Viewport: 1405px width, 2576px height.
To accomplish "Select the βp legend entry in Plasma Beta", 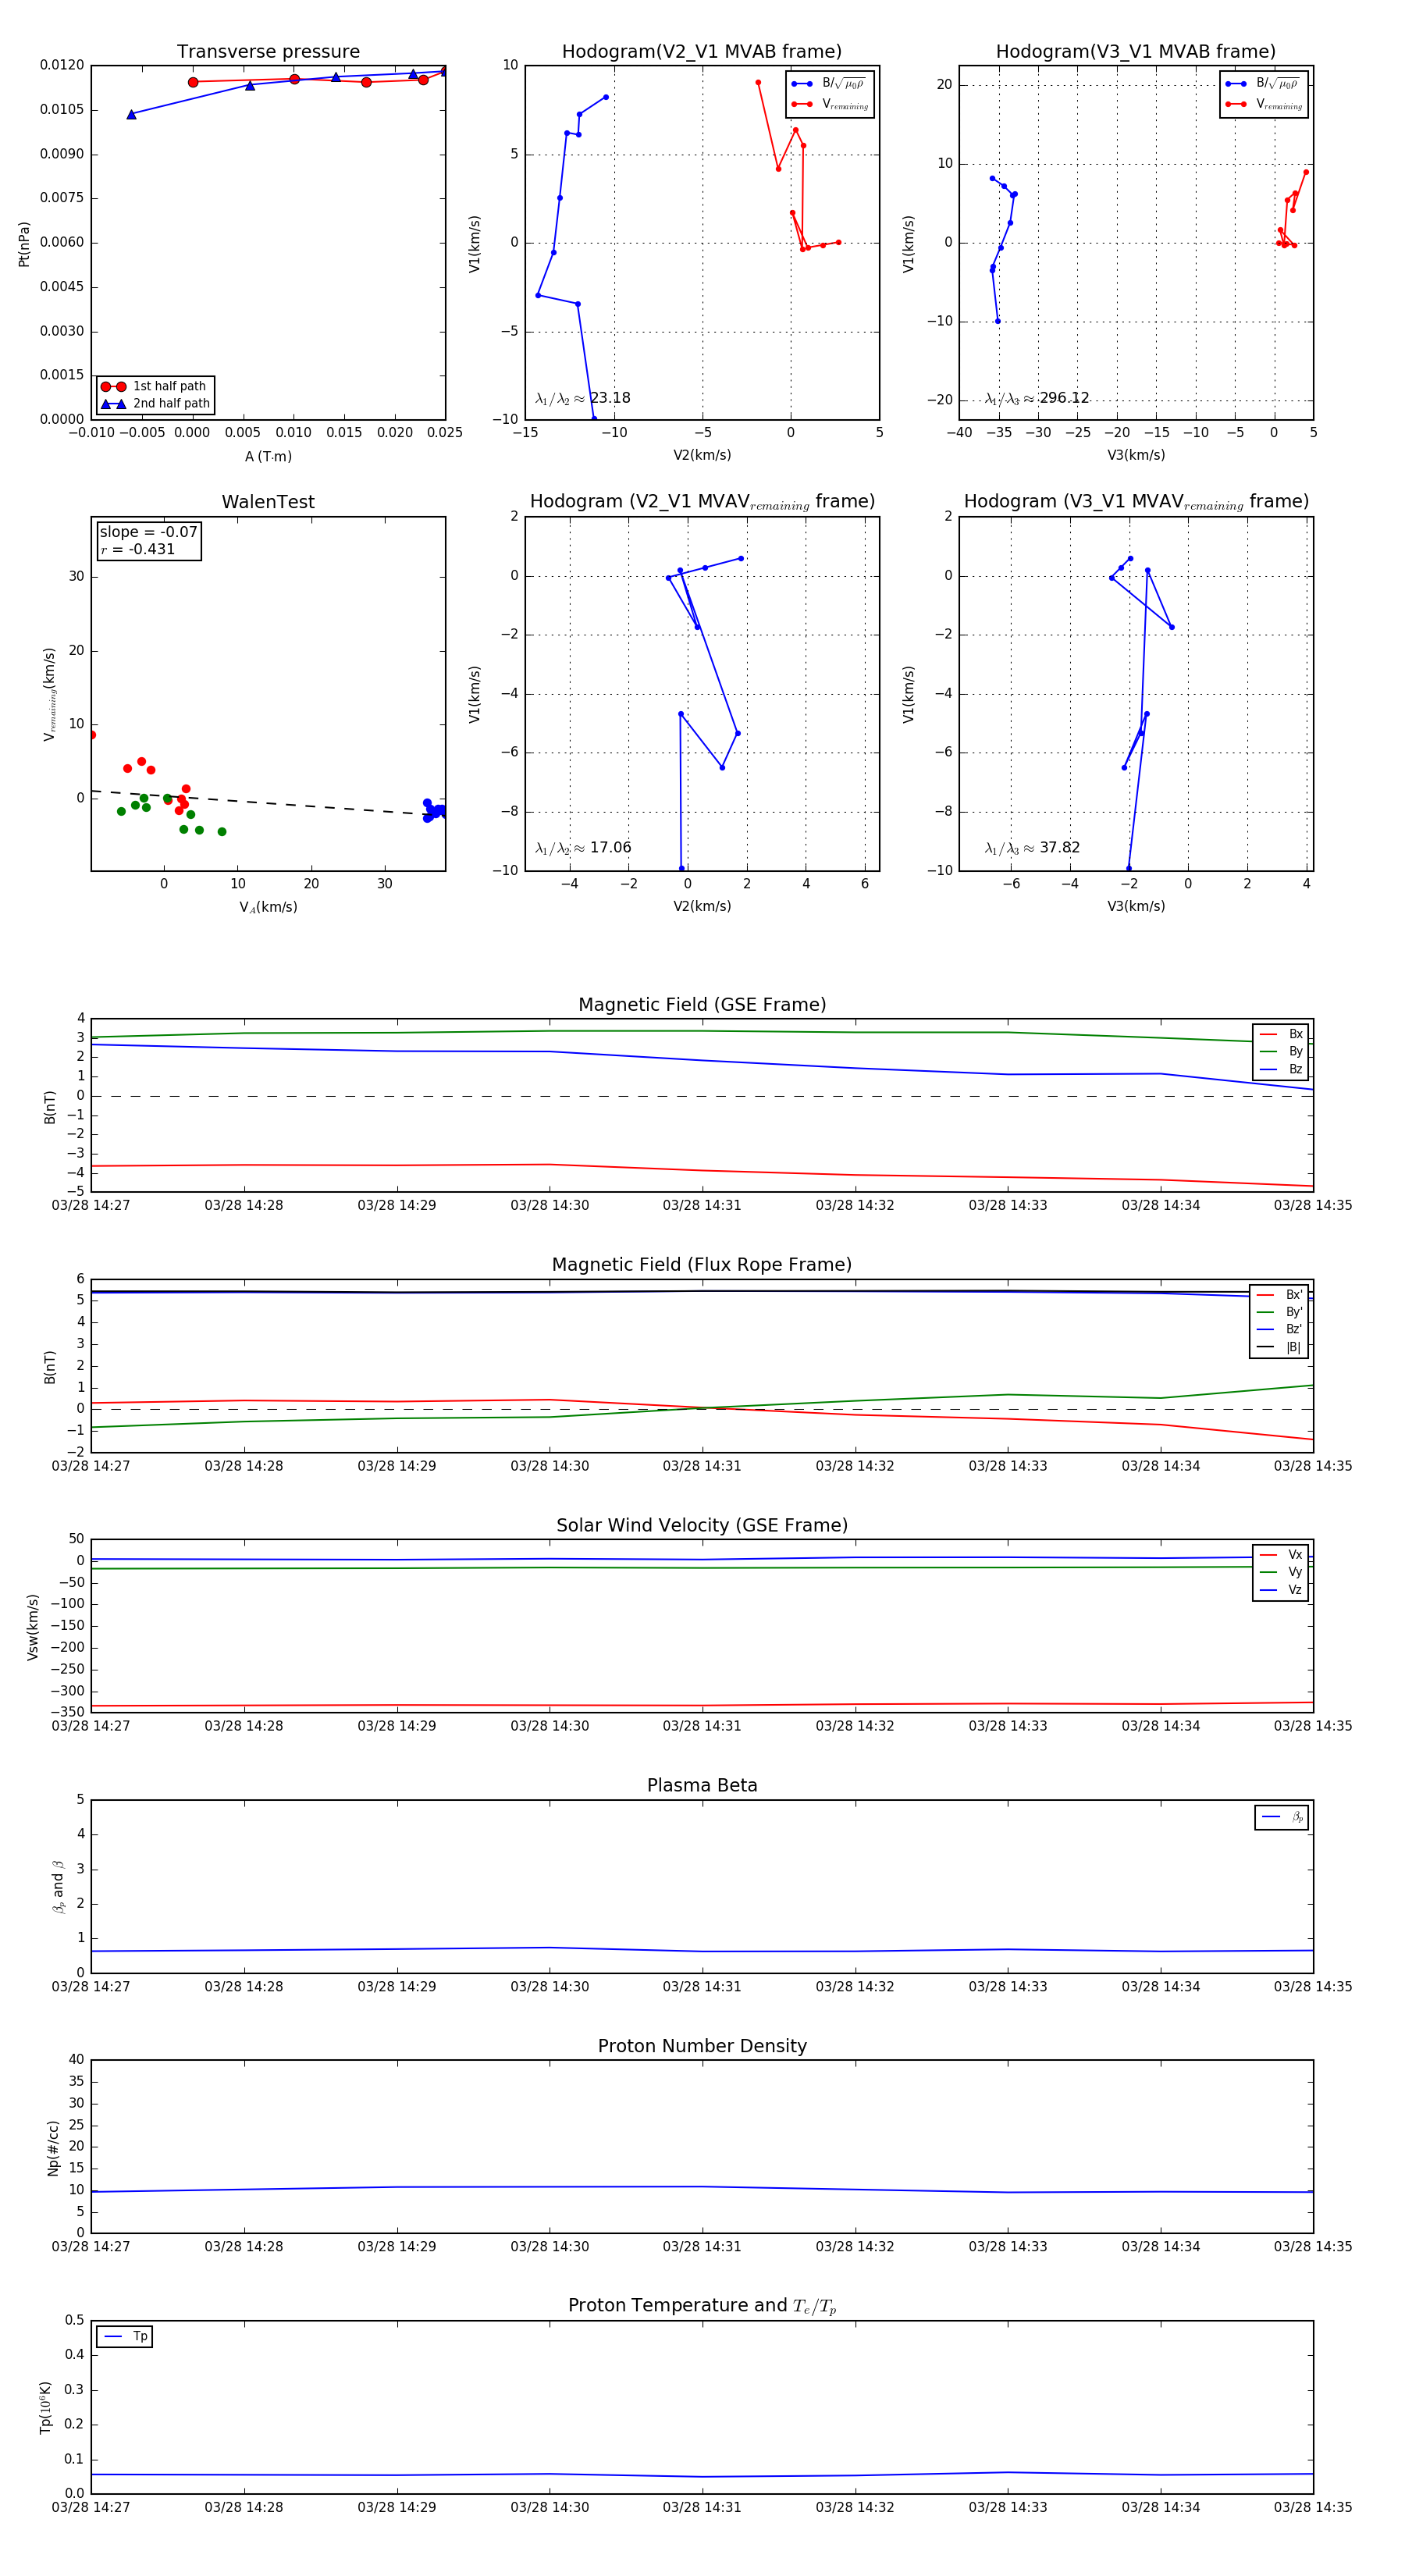I will click(x=1282, y=1817).
